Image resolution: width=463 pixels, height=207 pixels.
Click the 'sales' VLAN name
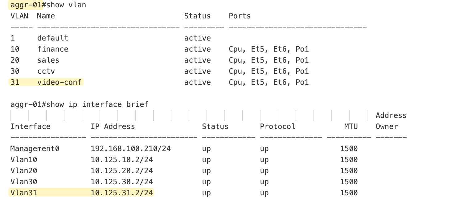[48, 60]
